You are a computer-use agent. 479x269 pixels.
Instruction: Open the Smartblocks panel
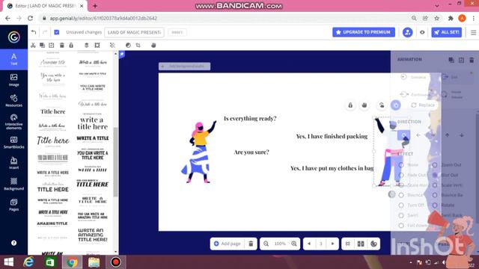pyautogui.click(x=13, y=143)
